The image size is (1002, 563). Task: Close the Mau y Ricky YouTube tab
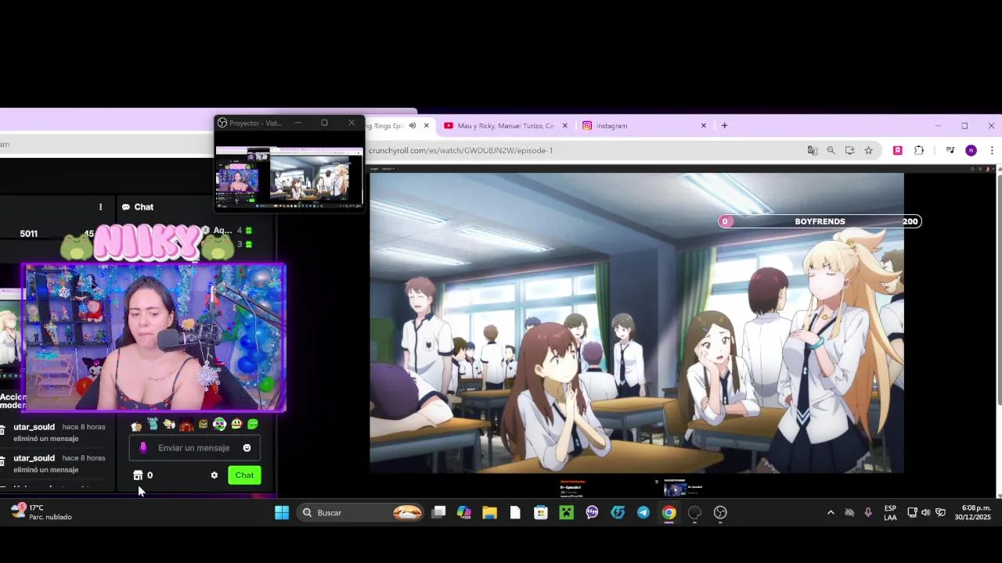tap(564, 125)
